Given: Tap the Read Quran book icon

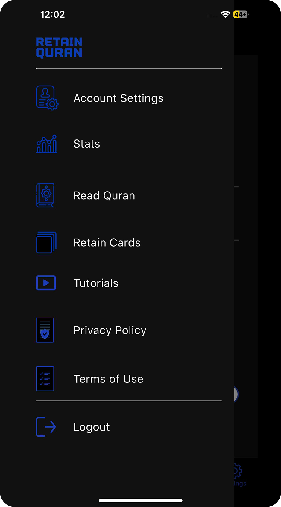Looking at the screenshot, I should pyautogui.click(x=45, y=195).
